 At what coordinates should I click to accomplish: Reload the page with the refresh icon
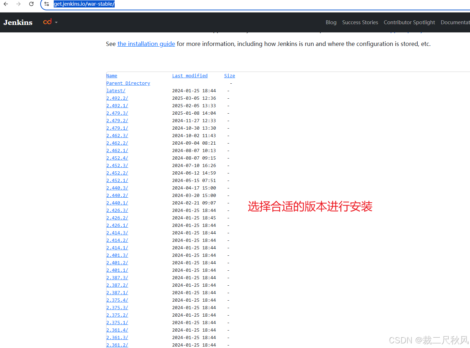[31, 4]
